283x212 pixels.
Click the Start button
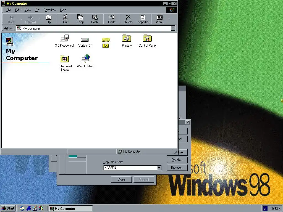coord(8,209)
